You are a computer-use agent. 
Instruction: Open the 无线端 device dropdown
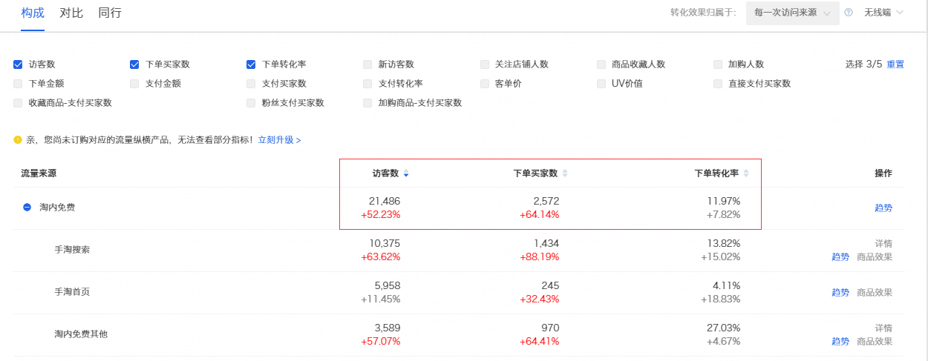883,13
